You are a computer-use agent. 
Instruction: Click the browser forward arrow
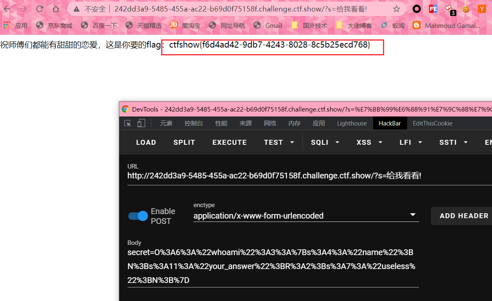(23, 9)
